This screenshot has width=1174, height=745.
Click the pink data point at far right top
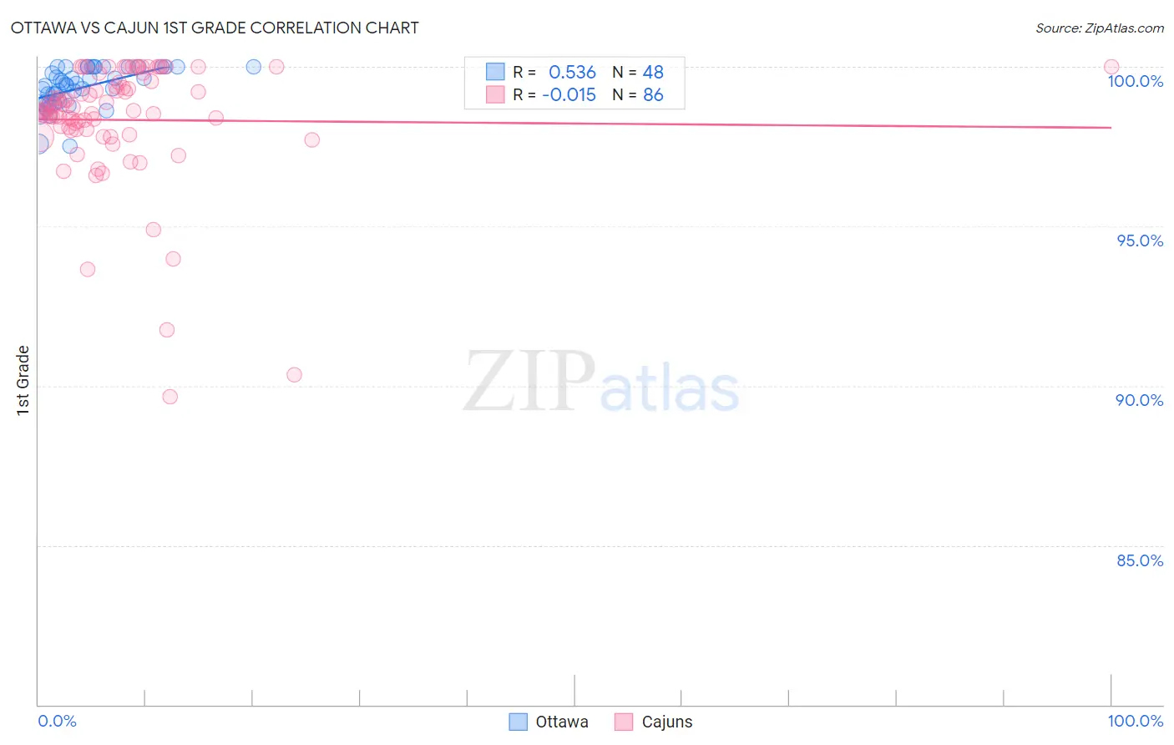[1111, 67]
